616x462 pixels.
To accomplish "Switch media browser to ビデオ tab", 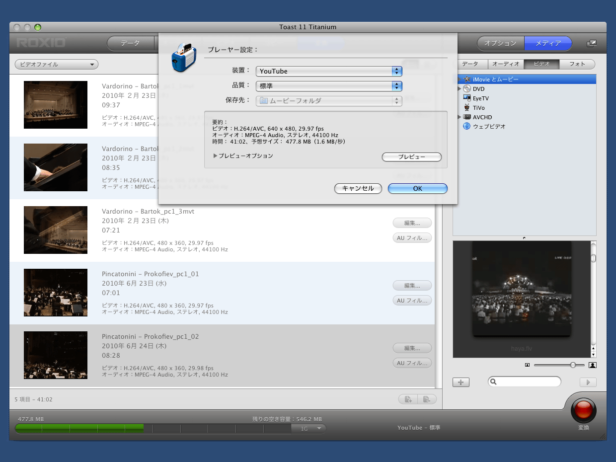I will 541,64.
